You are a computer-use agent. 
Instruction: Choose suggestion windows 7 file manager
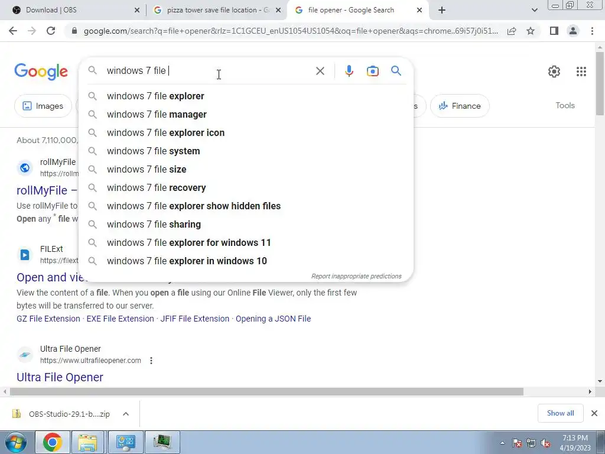246,114
